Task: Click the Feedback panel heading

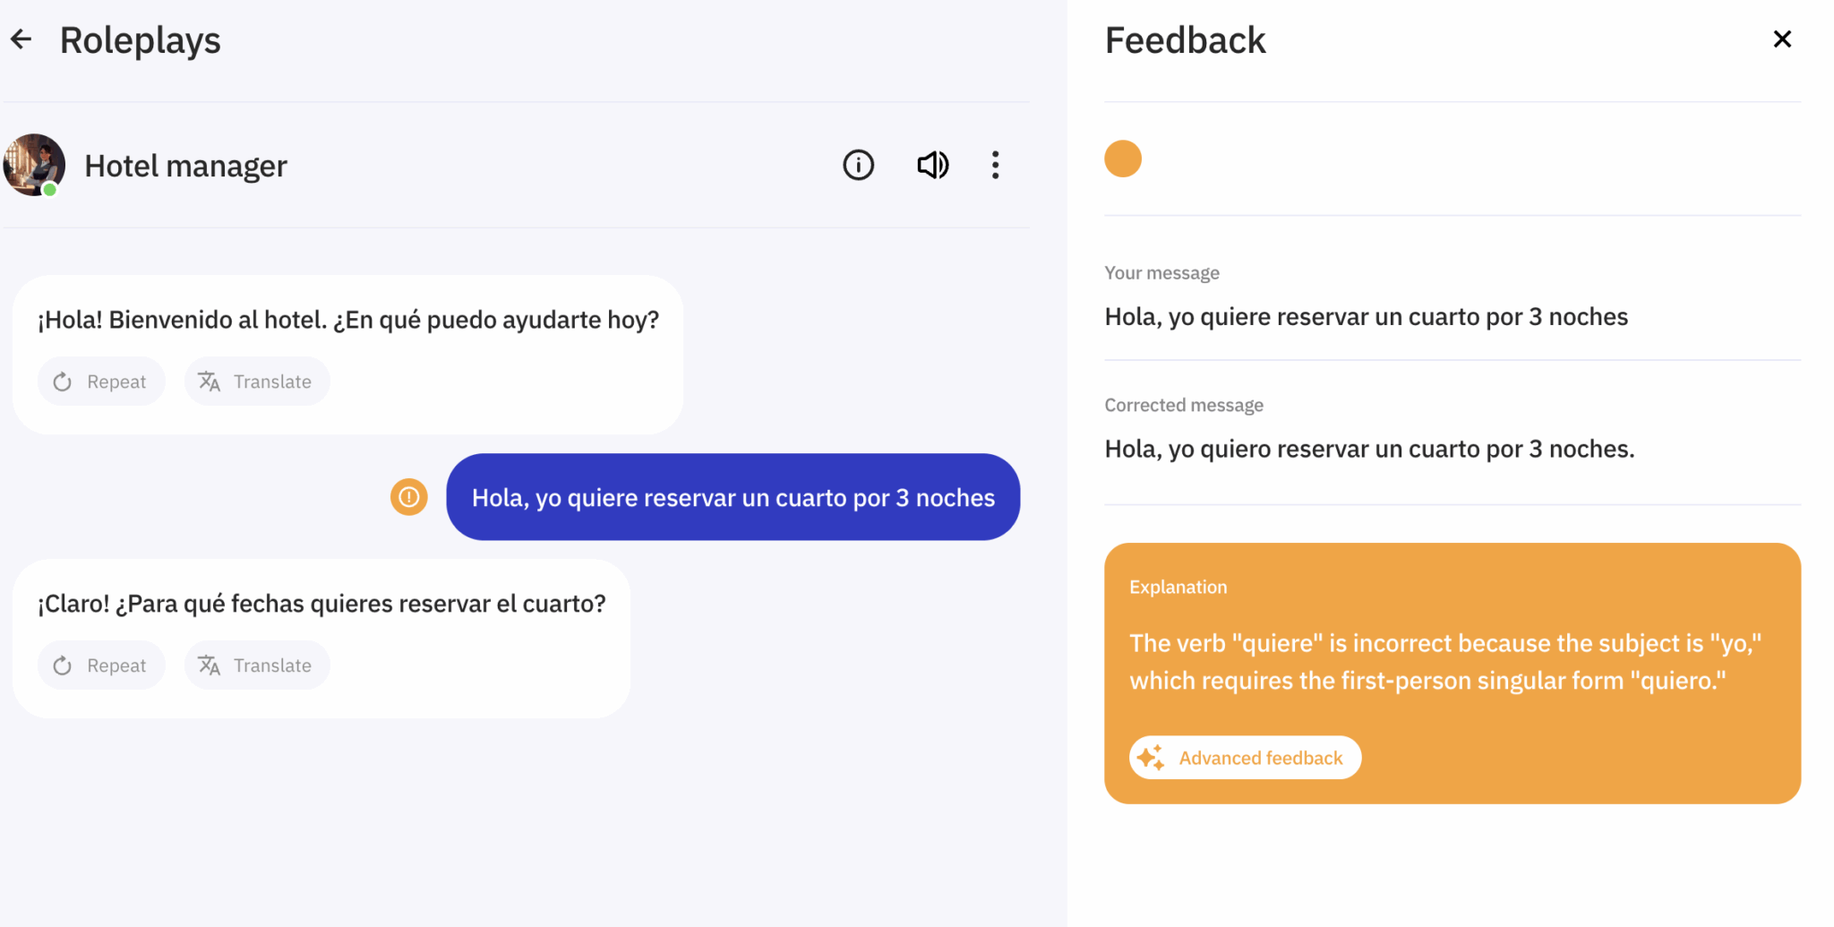Action: coord(1184,39)
